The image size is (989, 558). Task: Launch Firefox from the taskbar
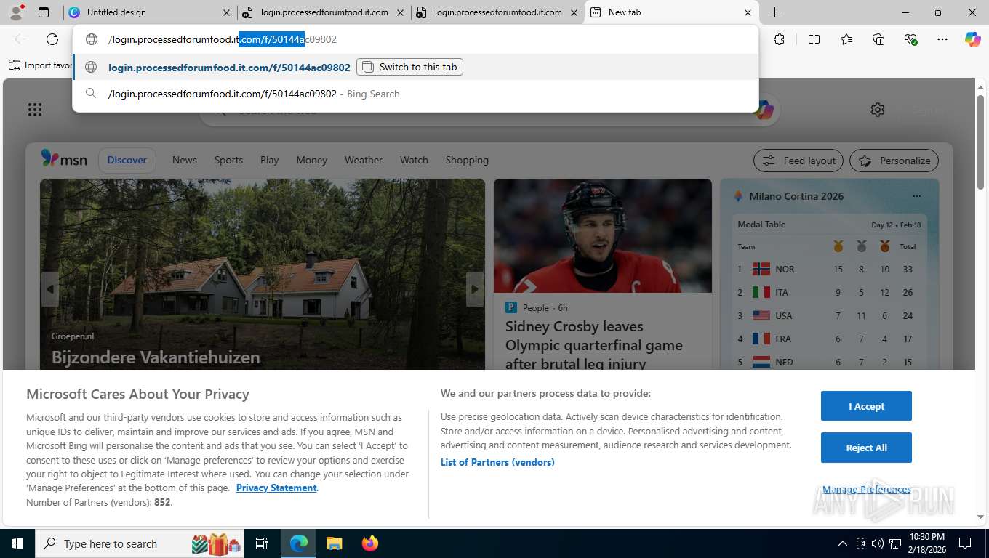coord(370,543)
